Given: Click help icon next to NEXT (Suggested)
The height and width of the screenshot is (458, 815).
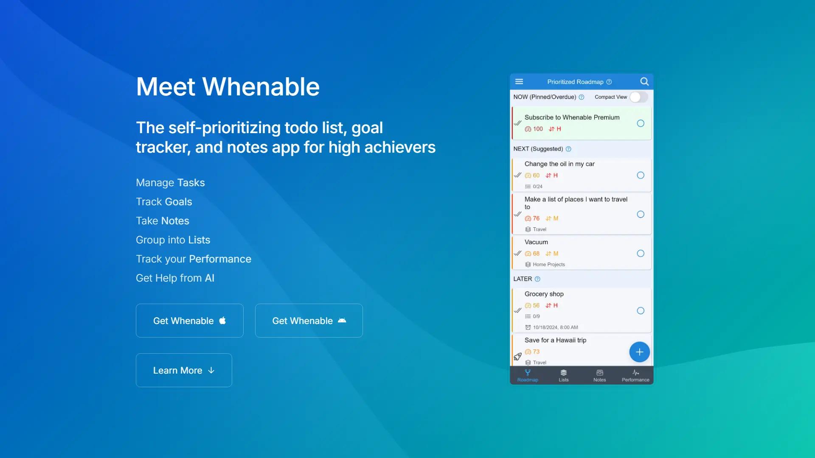Looking at the screenshot, I should click(568, 149).
